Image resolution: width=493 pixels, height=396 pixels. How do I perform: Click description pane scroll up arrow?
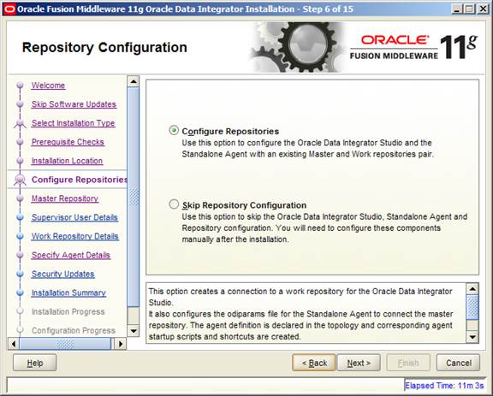(472, 288)
